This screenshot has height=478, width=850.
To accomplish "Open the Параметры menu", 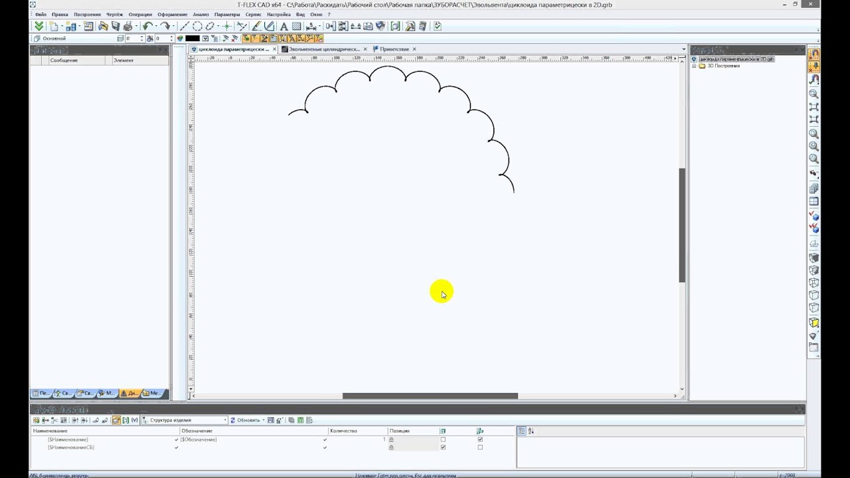I will (x=227, y=14).
